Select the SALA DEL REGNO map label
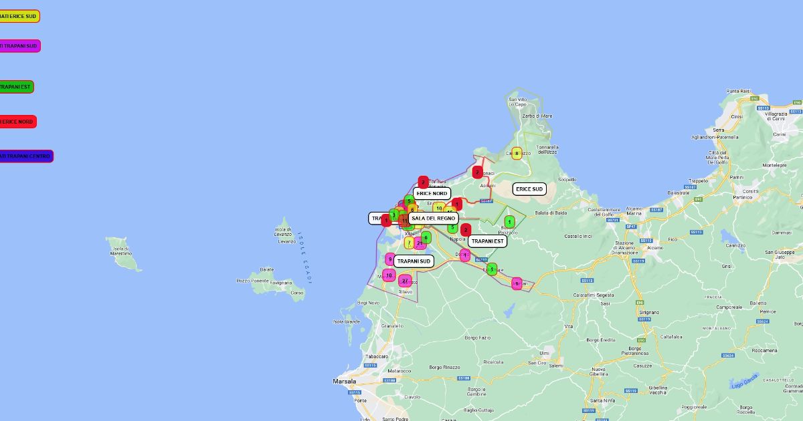Viewport: 803px width, 421px height. point(433,219)
